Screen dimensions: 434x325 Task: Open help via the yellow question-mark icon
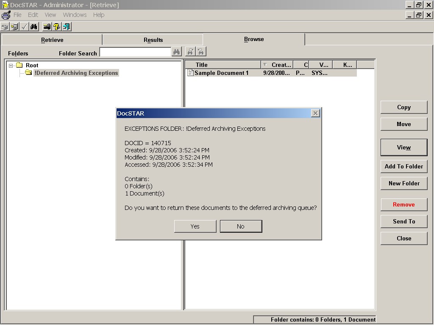coord(57,27)
